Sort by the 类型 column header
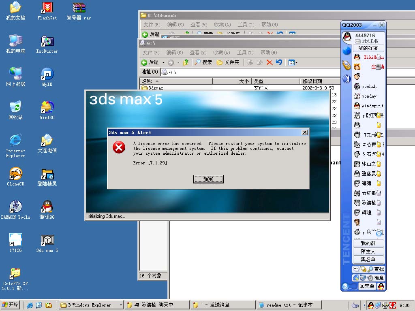 (x=276, y=81)
